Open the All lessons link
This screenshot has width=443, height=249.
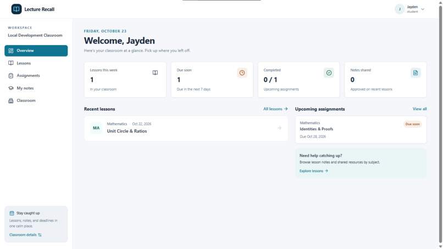tap(275, 109)
